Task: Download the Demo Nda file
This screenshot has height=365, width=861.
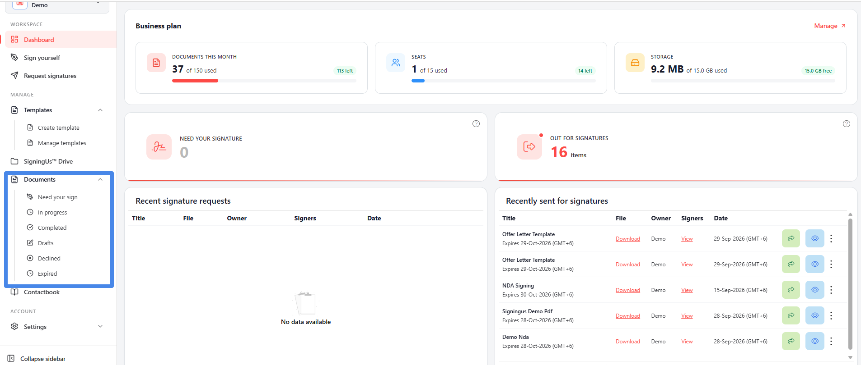Action: [x=628, y=342]
